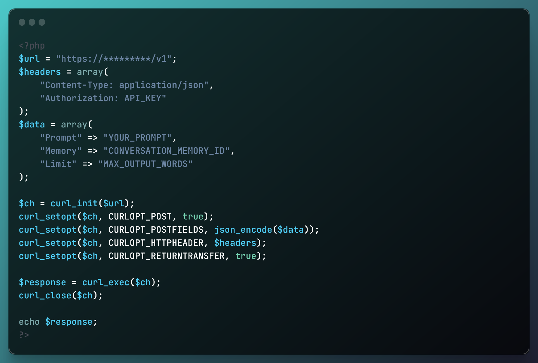Click the "YOUR_PROMPT" value
This screenshot has width=538, height=363.
pyautogui.click(x=137, y=138)
